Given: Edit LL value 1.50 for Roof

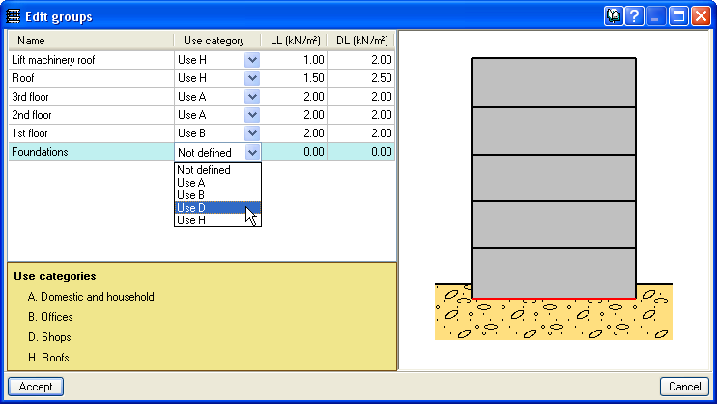Looking at the screenshot, I should 295,78.
